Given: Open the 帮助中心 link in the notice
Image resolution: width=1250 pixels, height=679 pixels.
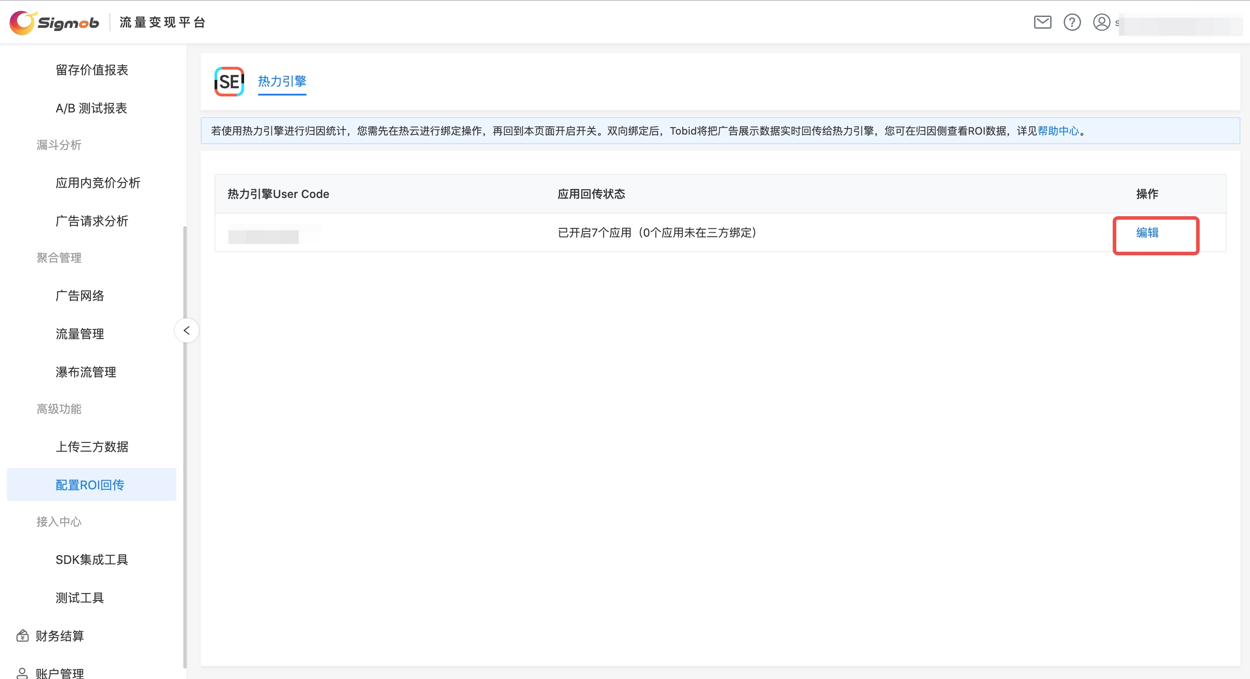Looking at the screenshot, I should click(1058, 131).
